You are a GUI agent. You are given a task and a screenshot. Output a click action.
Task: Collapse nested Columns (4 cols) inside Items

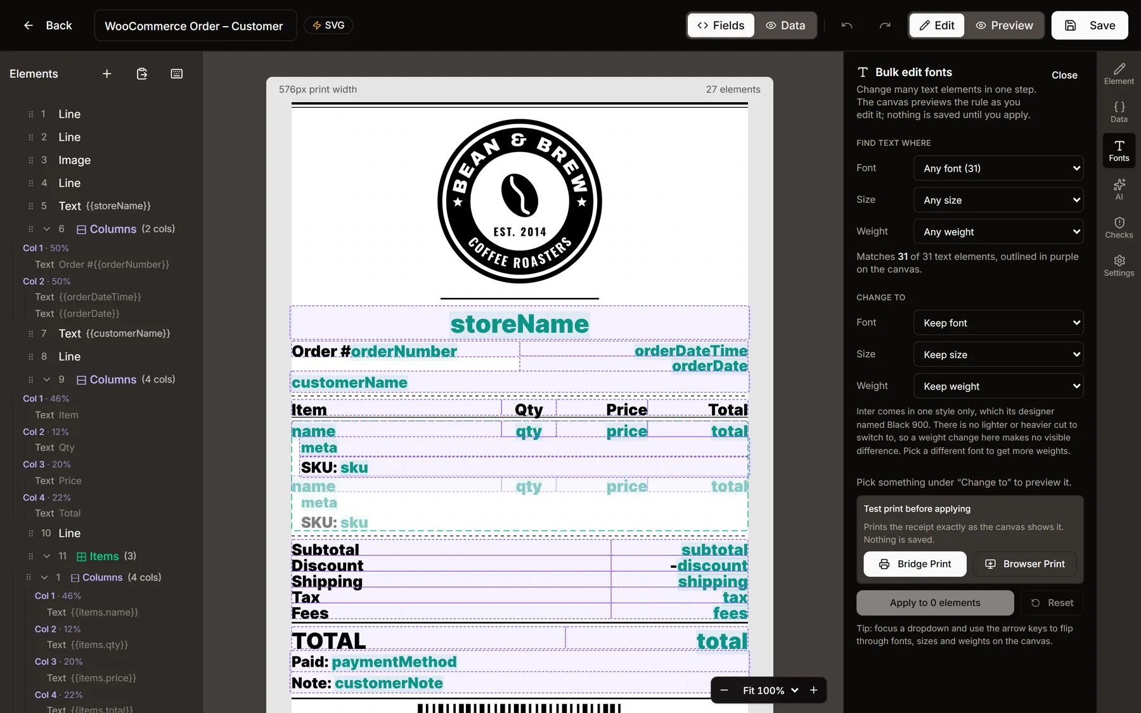44,577
